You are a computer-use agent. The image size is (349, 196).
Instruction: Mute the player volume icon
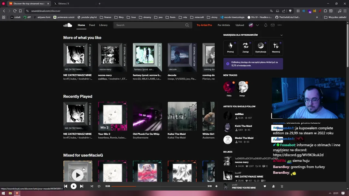pos(216,186)
